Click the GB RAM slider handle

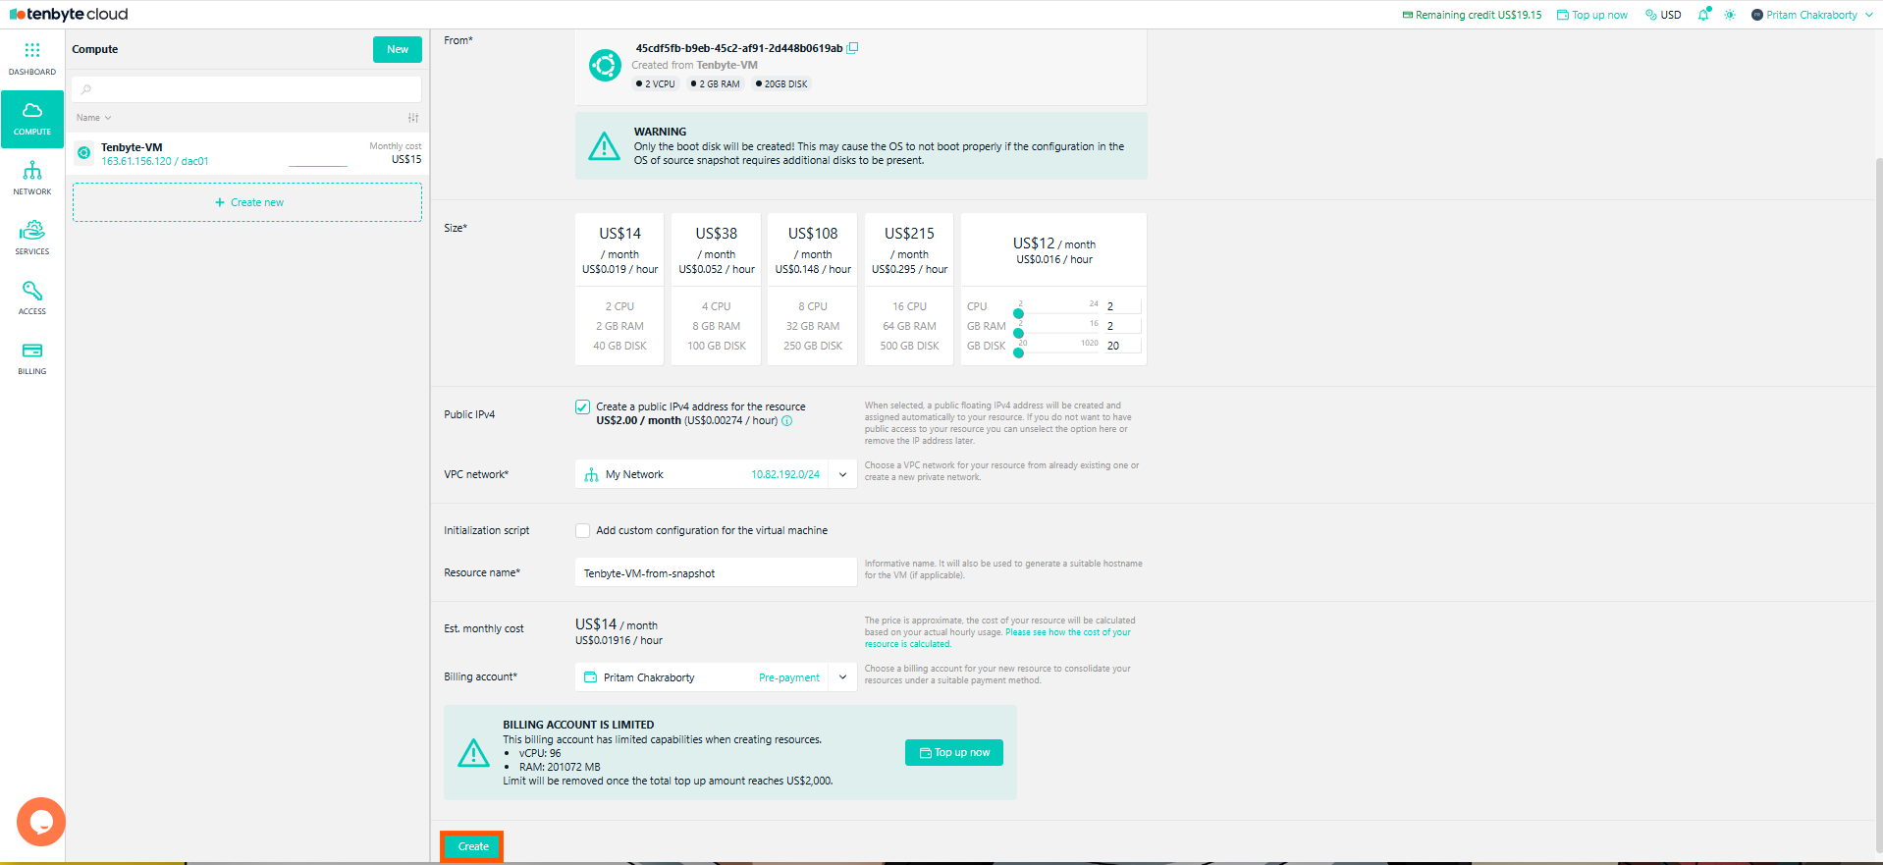click(1018, 334)
